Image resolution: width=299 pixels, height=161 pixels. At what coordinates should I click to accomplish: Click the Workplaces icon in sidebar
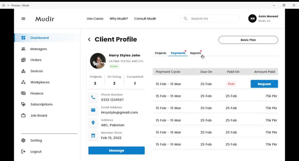click(23, 82)
